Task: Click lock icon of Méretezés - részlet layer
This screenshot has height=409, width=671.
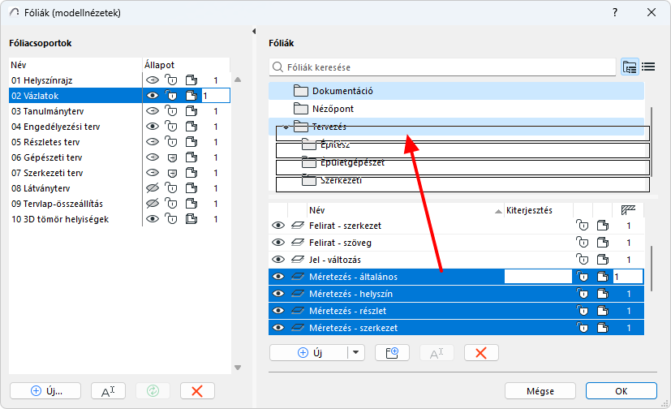Action: (x=582, y=311)
